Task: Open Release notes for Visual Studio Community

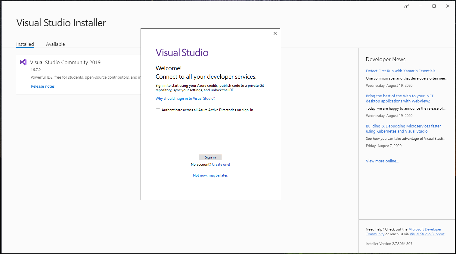Action: click(43, 86)
